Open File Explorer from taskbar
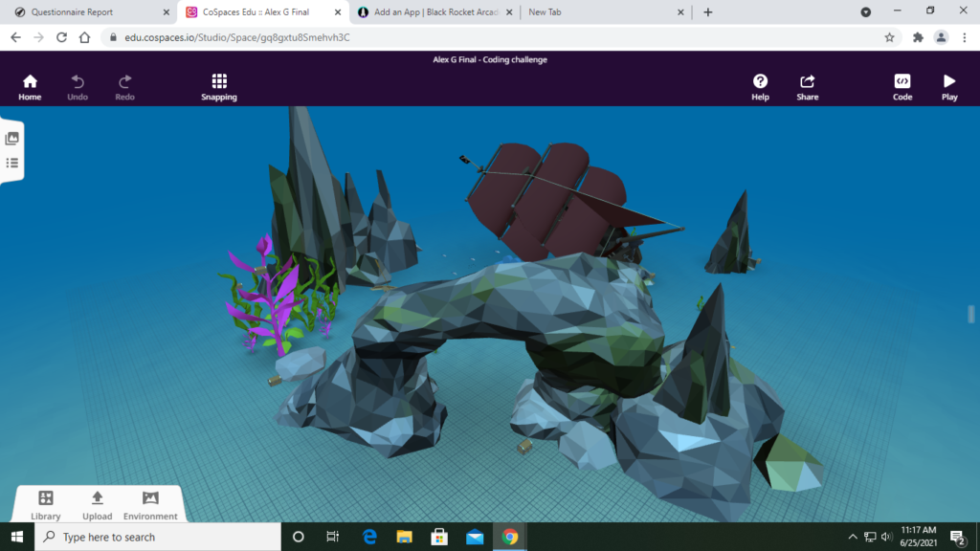The height and width of the screenshot is (551, 980). point(405,537)
